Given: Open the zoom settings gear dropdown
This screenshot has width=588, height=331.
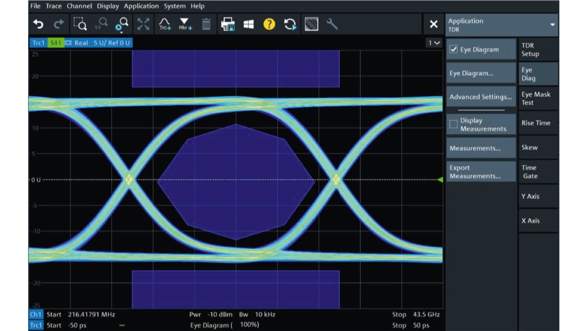Looking at the screenshot, I should point(122,24).
